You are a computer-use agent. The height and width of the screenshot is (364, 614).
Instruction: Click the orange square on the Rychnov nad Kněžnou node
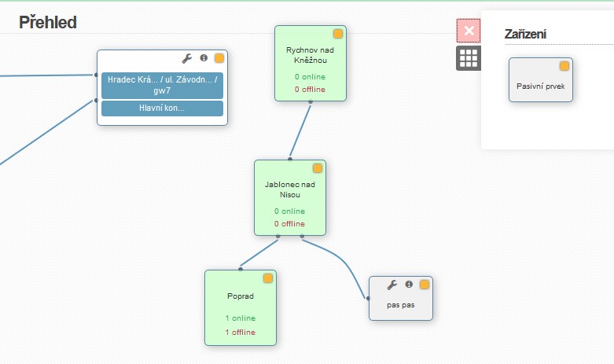[x=338, y=34]
